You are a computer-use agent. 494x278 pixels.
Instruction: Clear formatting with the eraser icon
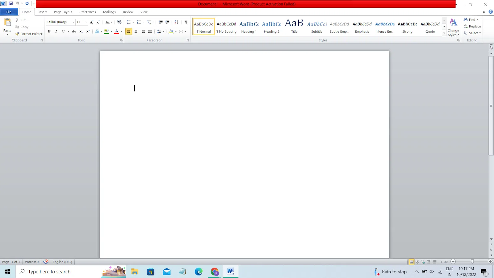pos(119,22)
